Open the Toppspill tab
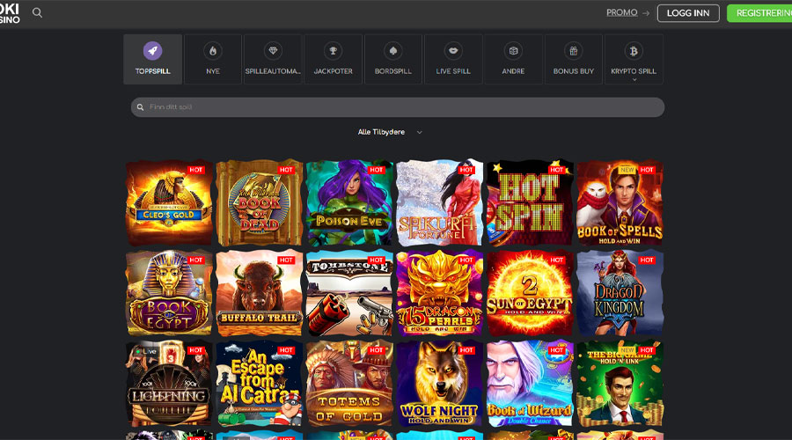The width and height of the screenshot is (792, 440). pyautogui.click(x=152, y=59)
